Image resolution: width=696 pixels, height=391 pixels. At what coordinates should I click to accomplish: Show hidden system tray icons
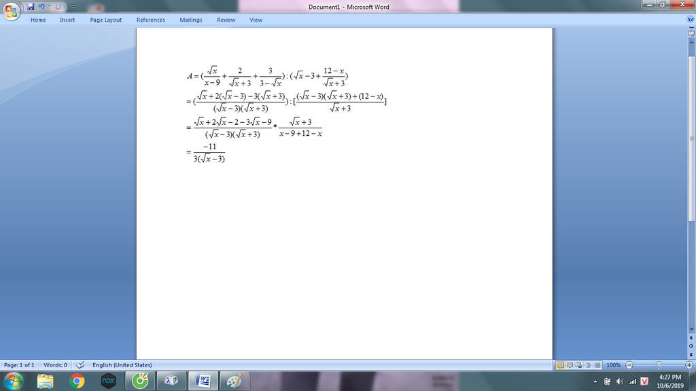pyautogui.click(x=595, y=381)
